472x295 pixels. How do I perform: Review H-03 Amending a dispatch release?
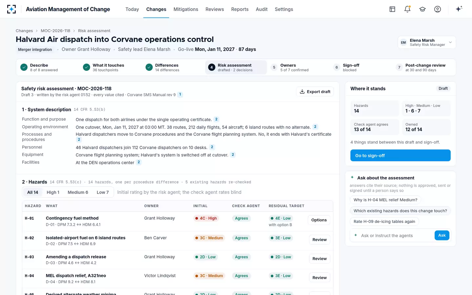[320, 259]
